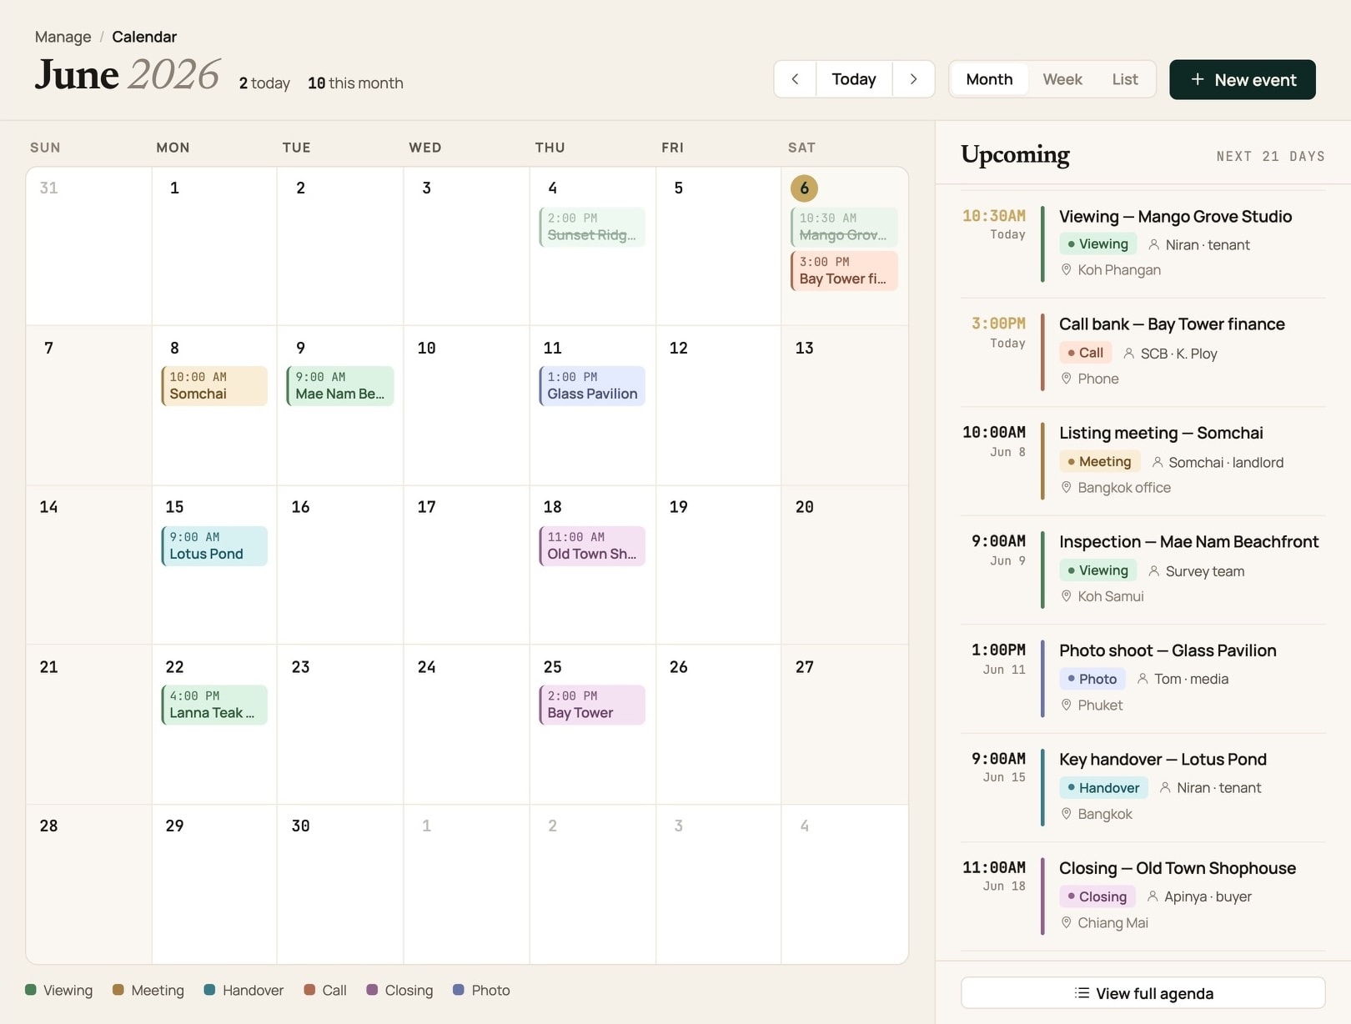Switch to the Week view tab

(x=1062, y=79)
